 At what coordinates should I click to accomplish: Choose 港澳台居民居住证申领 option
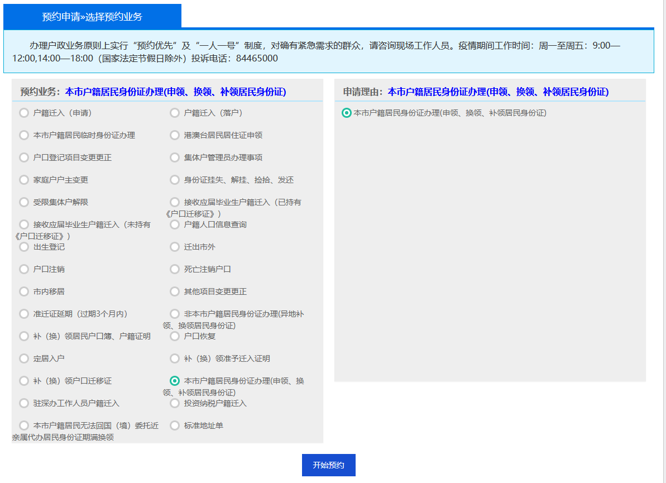coord(175,135)
